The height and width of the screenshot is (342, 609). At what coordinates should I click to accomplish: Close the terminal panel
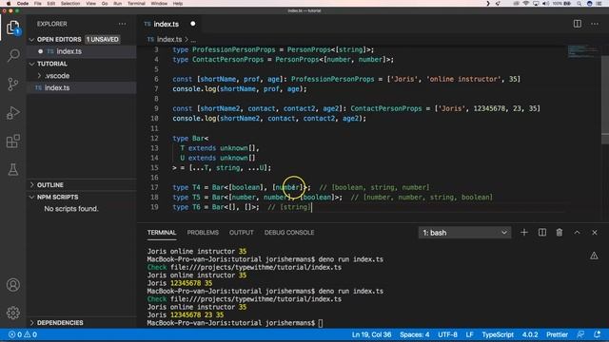(x=594, y=232)
